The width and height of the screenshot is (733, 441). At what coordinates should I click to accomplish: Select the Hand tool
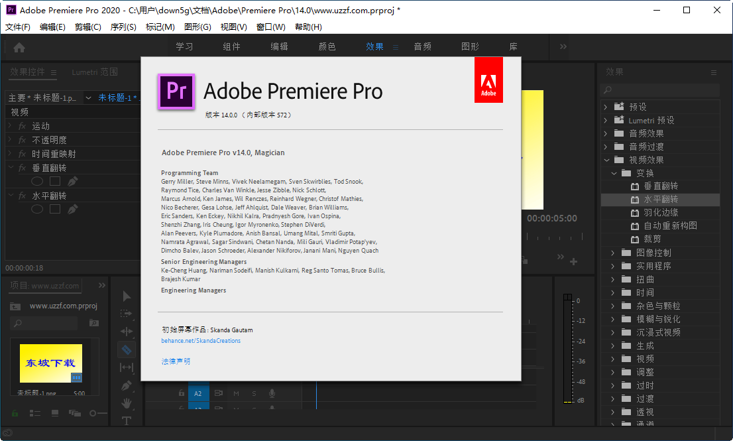(126, 403)
